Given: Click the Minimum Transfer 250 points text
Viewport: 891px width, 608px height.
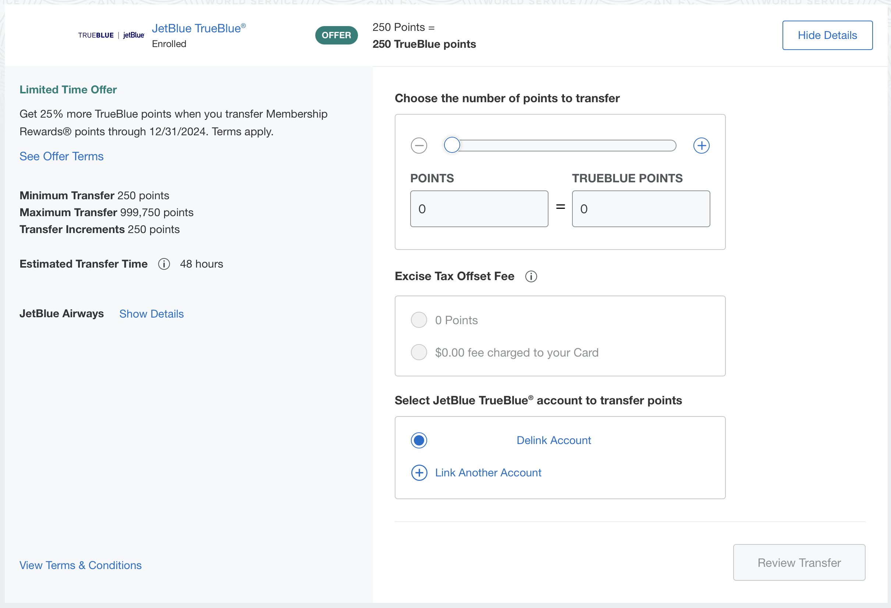Looking at the screenshot, I should coord(94,196).
